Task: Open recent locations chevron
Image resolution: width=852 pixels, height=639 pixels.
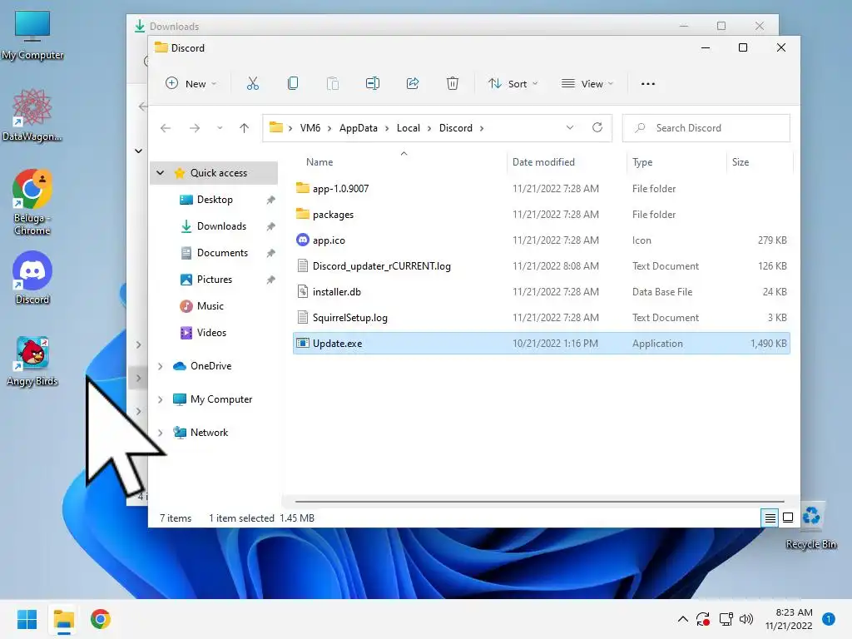Action: [x=220, y=128]
